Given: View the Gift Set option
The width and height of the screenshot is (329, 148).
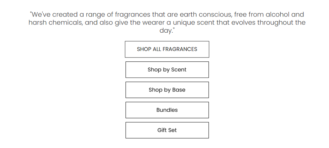Looking at the screenshot, I should 167,130.
